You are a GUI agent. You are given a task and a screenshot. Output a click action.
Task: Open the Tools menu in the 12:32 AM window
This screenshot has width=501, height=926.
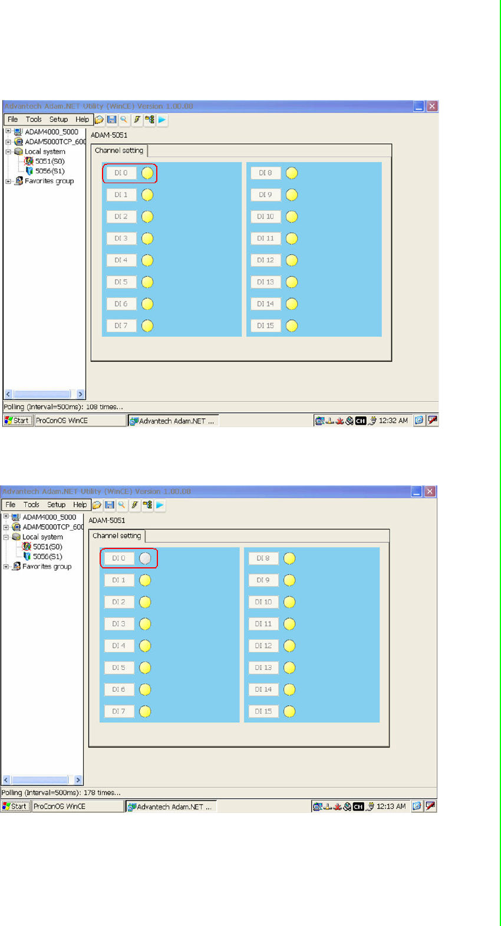[x=34, y=120]
